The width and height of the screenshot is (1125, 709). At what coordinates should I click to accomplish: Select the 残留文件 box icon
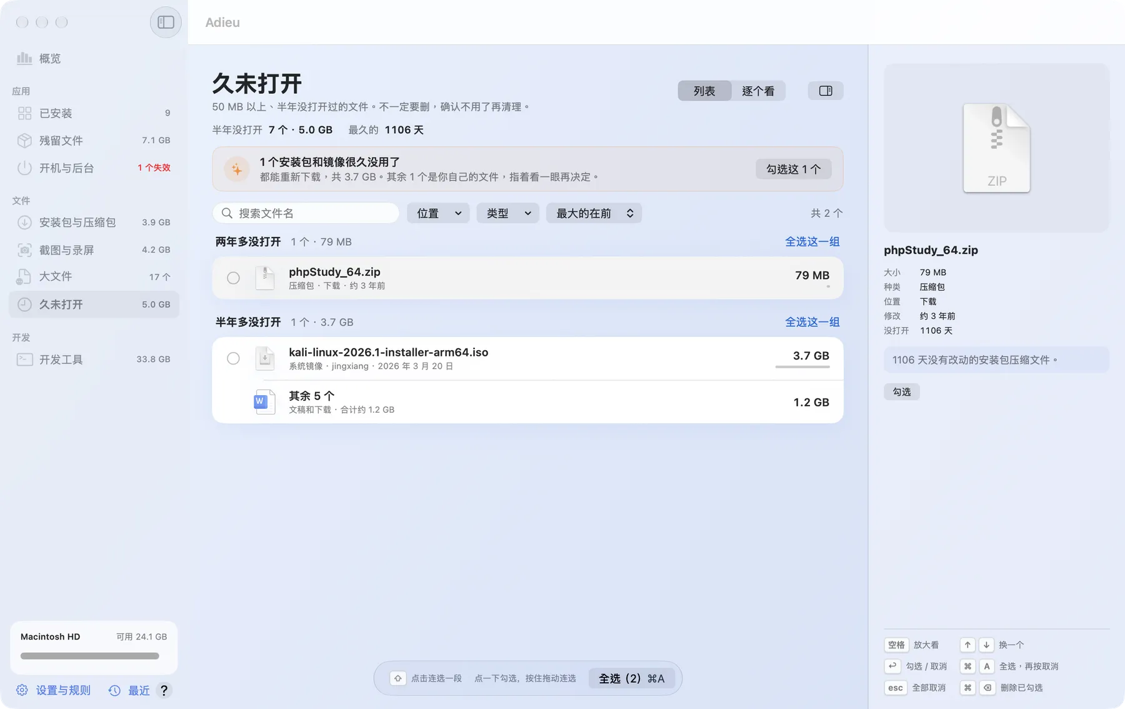pyautogui.click(x=24, y=141)
